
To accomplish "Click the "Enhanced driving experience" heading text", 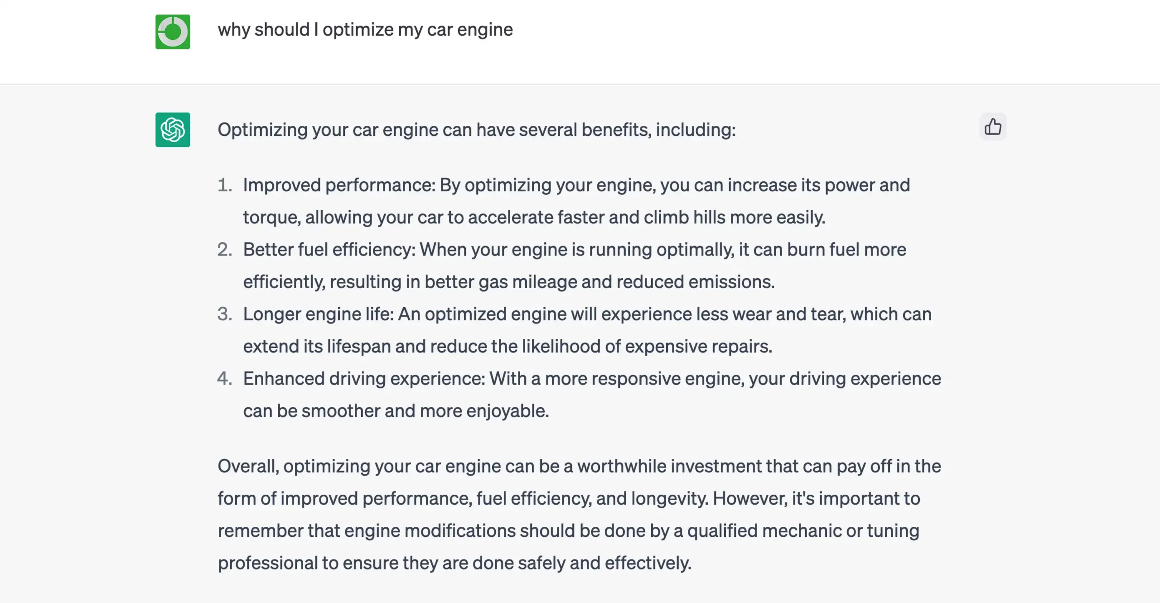I will tap(364, 378).
